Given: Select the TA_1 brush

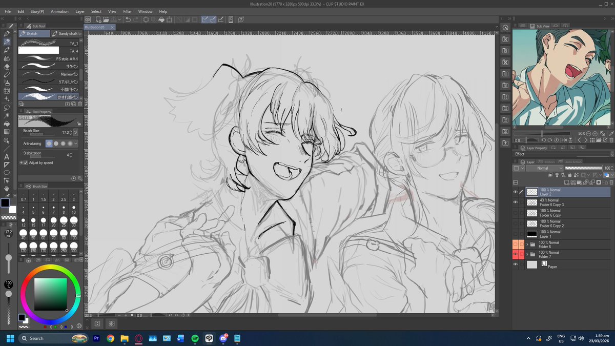Looking at the screenshot, I should pos(49,43).
